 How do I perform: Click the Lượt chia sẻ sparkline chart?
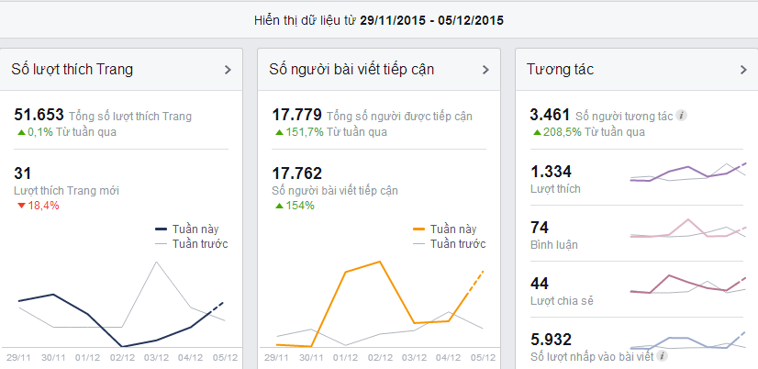coord(688,285)
